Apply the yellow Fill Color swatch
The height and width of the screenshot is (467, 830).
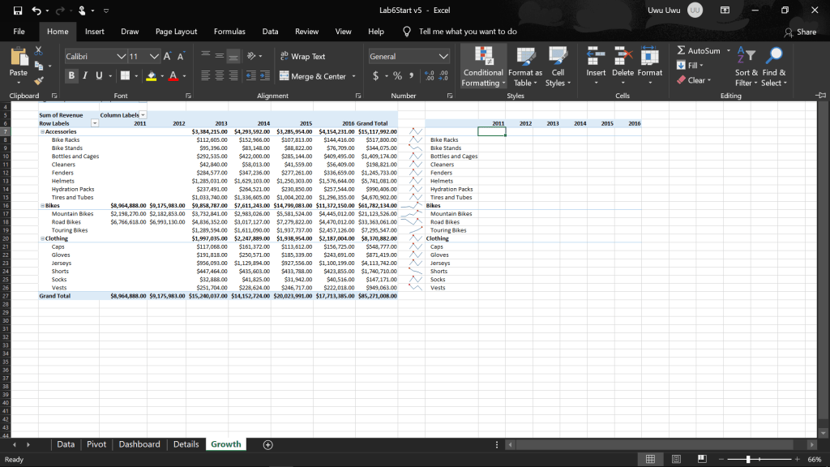(x=151, y=76)
